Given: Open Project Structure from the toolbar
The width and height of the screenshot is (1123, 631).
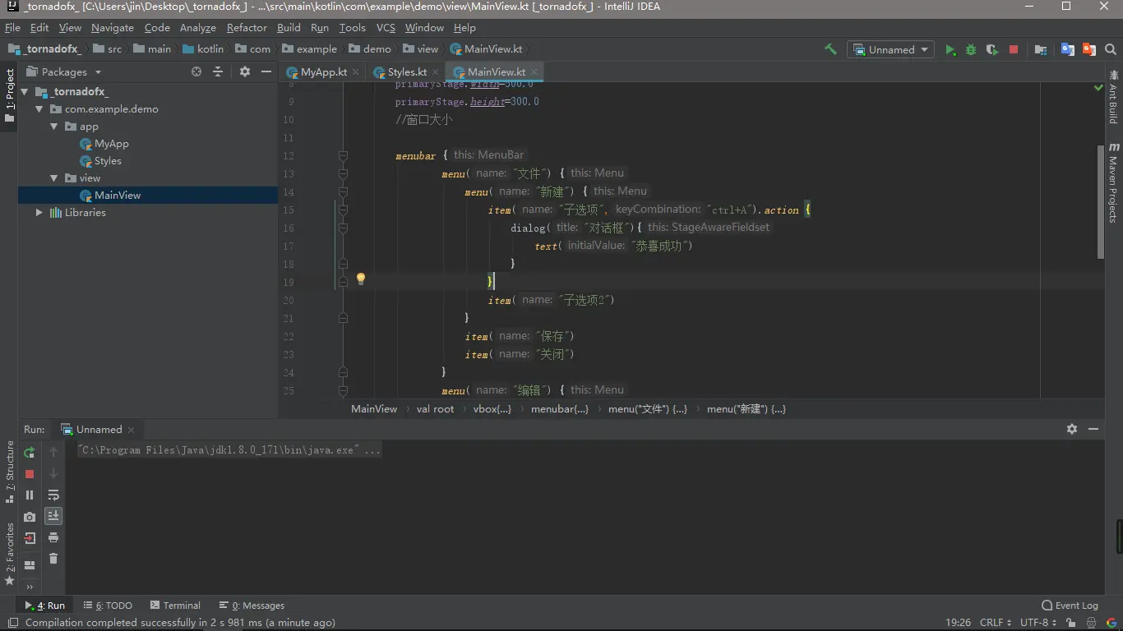Looking at the screenshot, I should (x=1041, y=49).
